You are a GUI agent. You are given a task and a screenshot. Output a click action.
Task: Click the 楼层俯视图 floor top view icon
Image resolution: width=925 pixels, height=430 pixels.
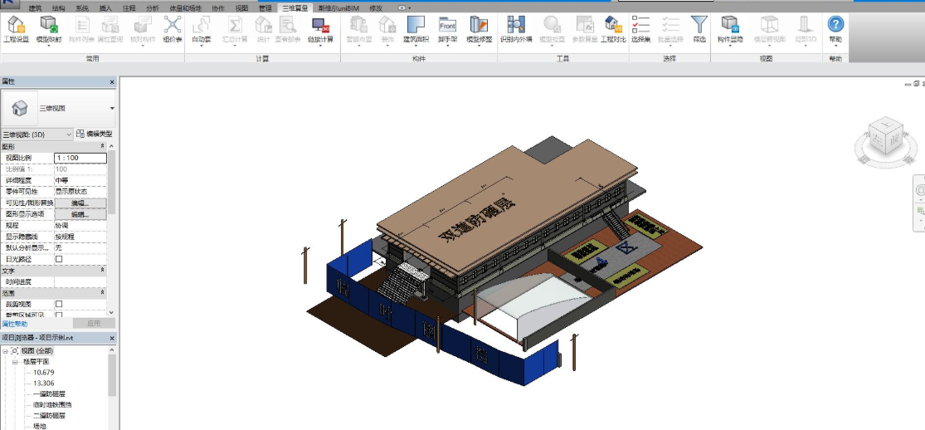769,25
